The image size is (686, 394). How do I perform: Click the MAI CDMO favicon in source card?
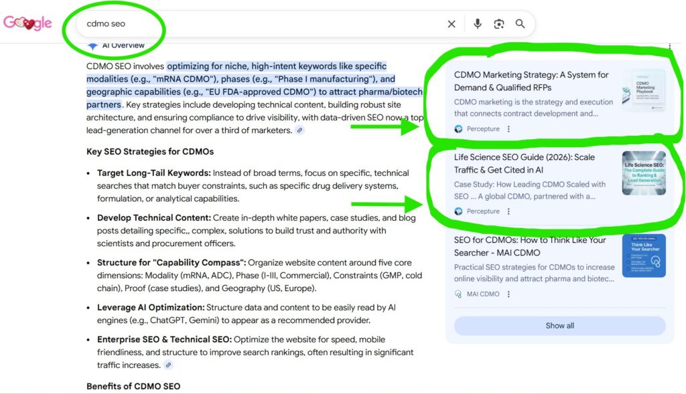click(458, 294)
